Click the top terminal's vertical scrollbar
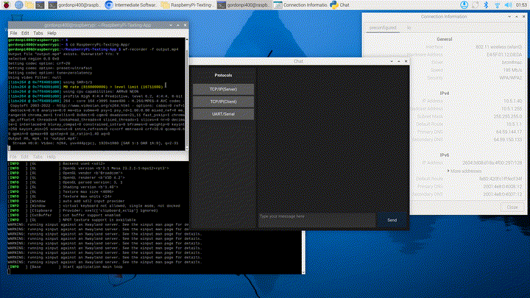This screenshot has width=530, height=298. (187, 94)
